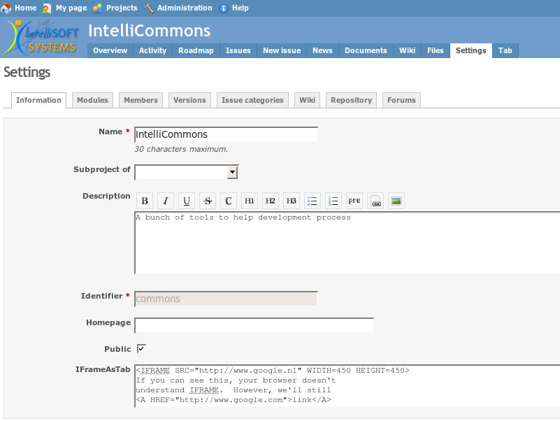Click the 'Settings' page heading
560x421 pixels.
tap(27, 73)
